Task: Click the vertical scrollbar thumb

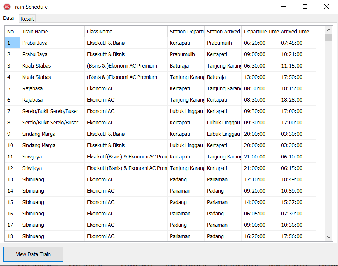Action: click(328, 38)
